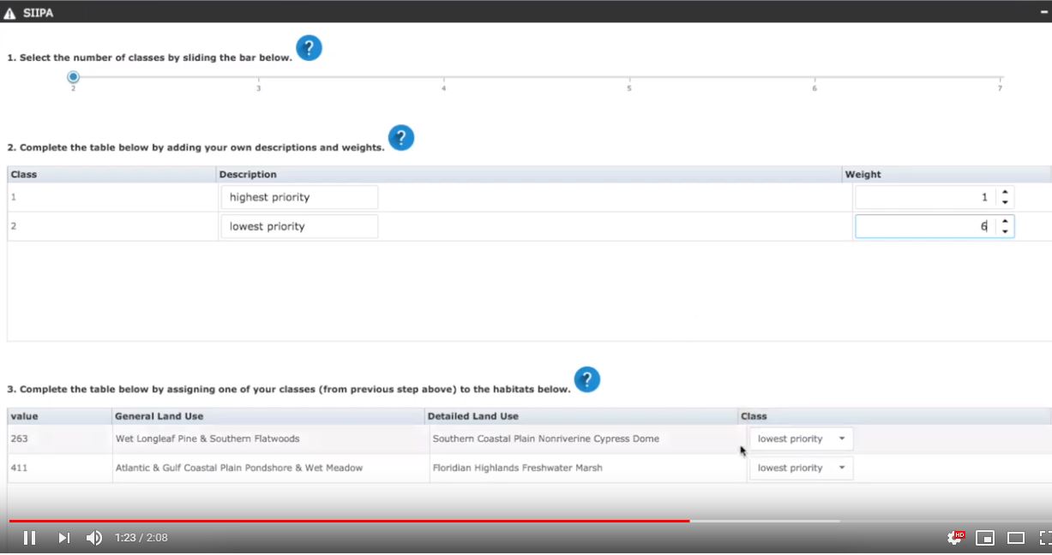Pause the video playback
The image size is (1052, 555).
tap(29, 538)
